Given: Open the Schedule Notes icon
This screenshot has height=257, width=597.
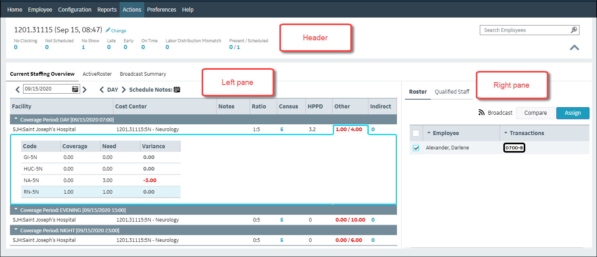Looking at the screenshot, I should click(177, 90).
